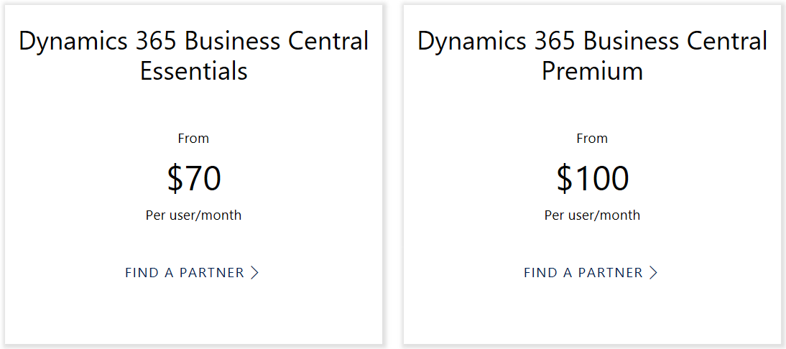786x349 pixels.
Task: Click the $100 price in Premium card
Action: click(x=593, y=178)
